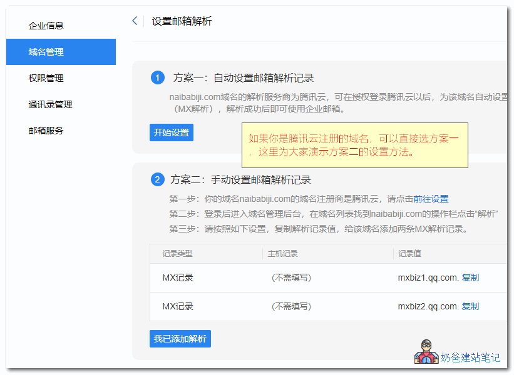
Task: Click the numbered badge for 方案二
Action: point(157,179)
